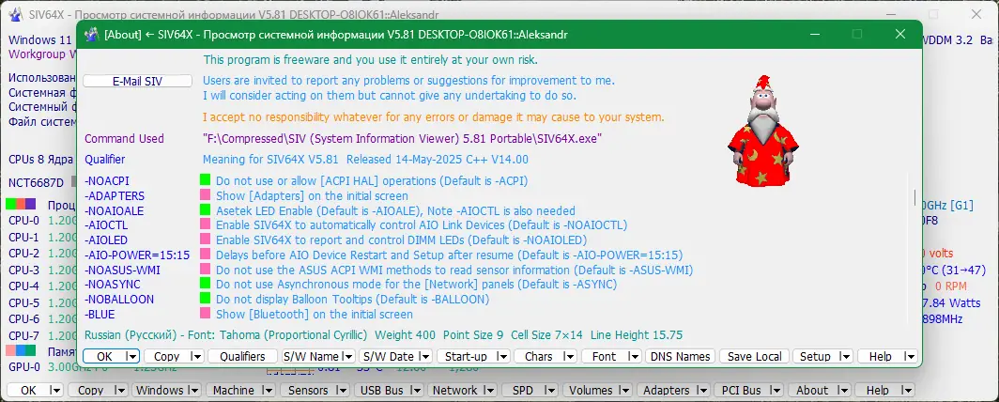
Task: Click the SIV app icon in About title bar
Action: [92, 35]
